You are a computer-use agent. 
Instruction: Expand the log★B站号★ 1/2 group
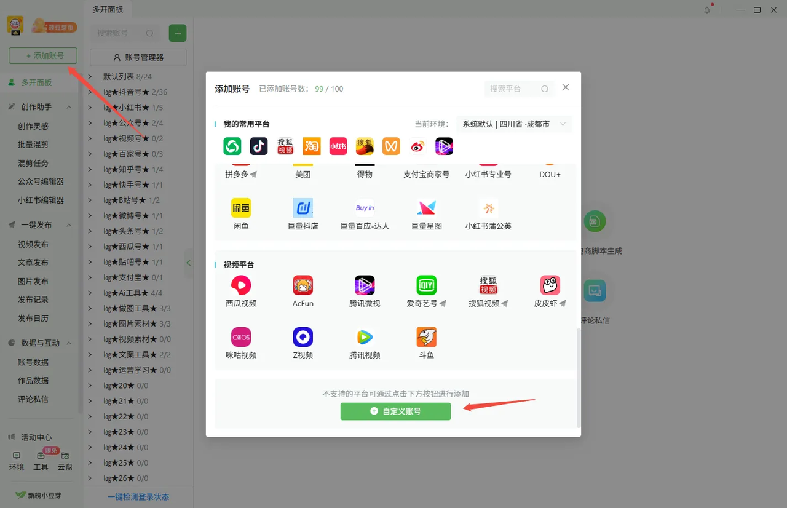(x=90, y=200)
